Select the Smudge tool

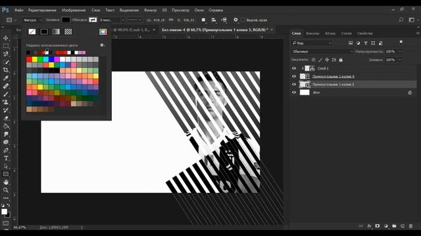[x=6, y=134]
